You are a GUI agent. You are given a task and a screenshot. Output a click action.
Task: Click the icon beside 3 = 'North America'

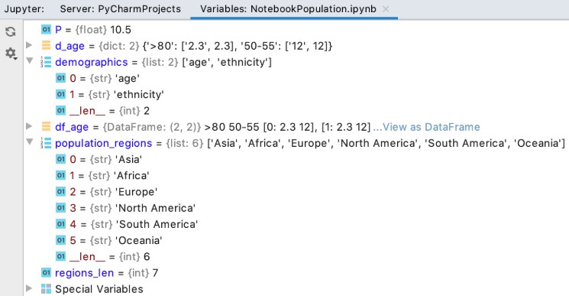(60, 208)
